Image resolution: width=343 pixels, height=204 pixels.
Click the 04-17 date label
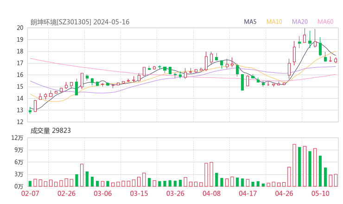tap(248, 193)
